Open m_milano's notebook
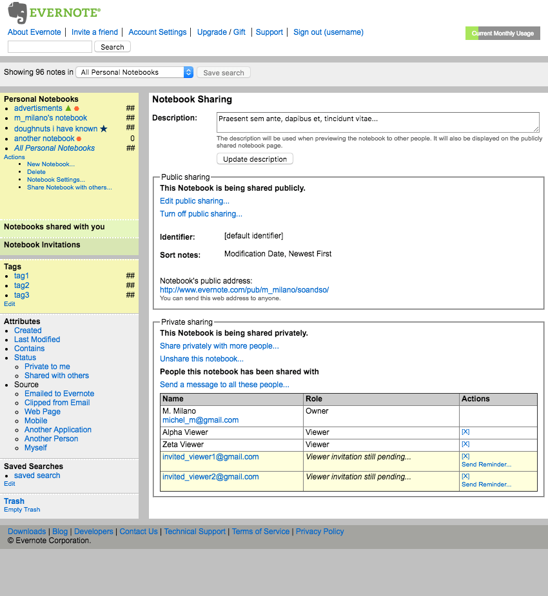 (50, 118)
